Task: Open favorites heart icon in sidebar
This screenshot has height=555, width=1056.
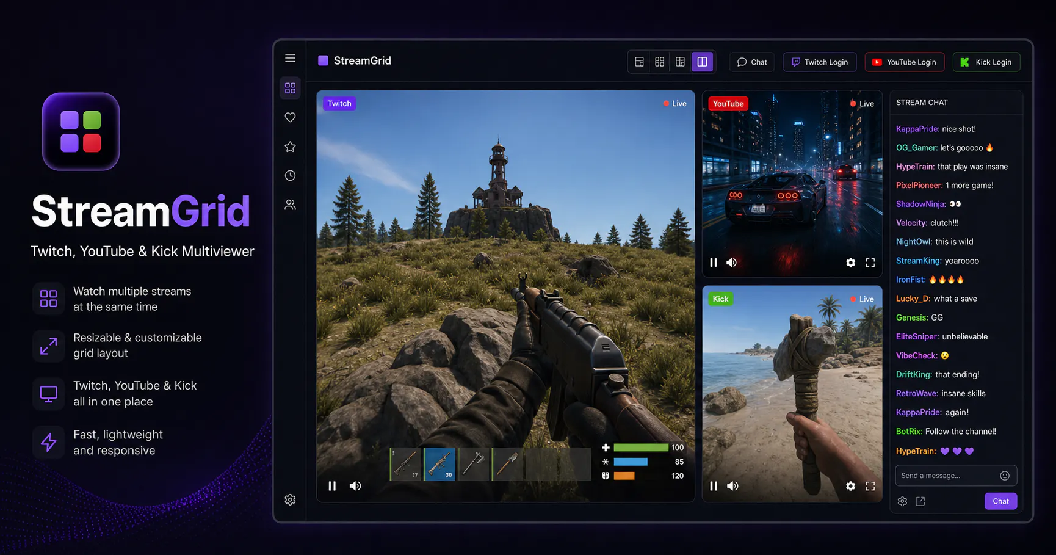Action: coord(290,117)
